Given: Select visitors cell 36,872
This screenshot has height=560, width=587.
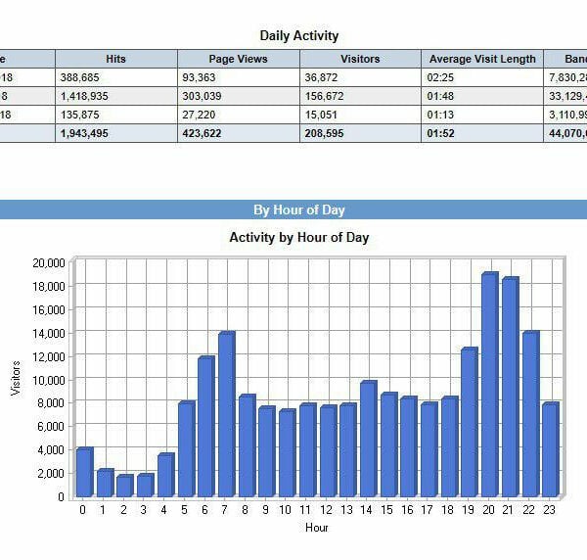Looking at the screenshot, I should coord(321,77).
